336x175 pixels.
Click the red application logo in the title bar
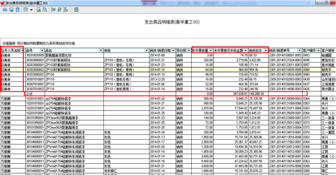(x=2, y=3)
